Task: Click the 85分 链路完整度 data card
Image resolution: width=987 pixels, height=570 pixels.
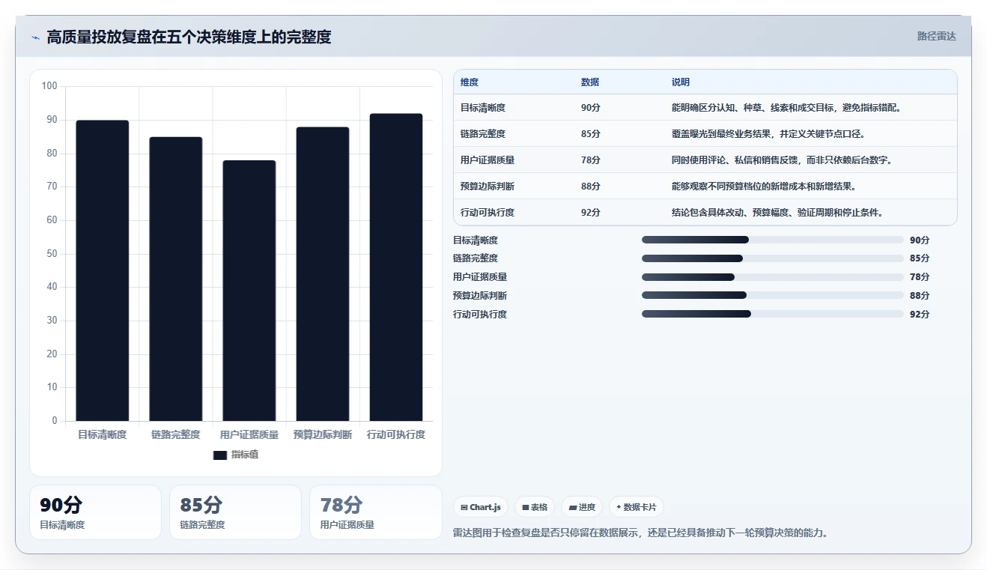Action: click(235, 512)
